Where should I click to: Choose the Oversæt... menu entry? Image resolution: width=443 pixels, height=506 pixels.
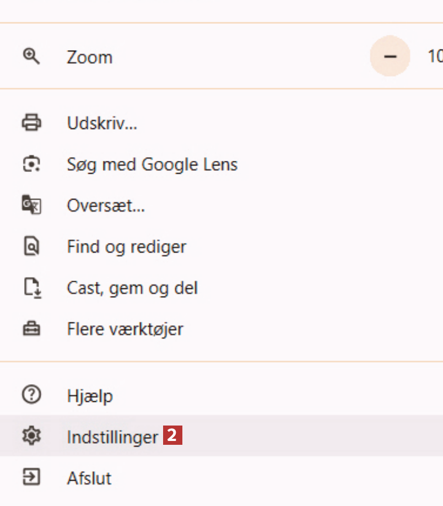106,206
